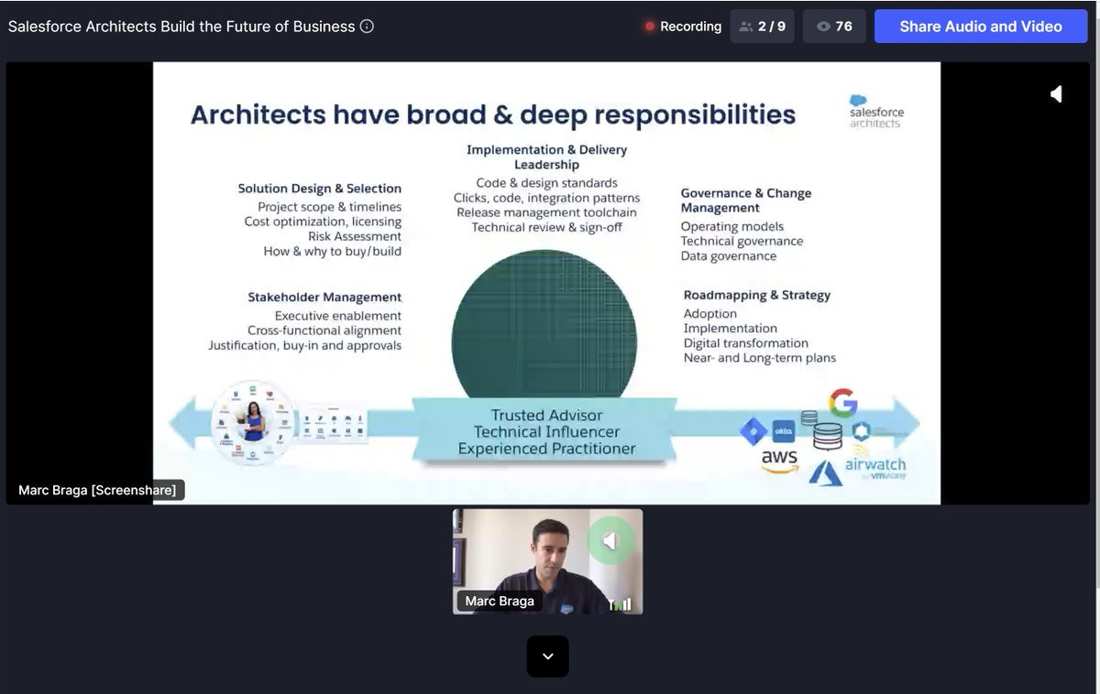Click the people icon in participants counter
Screen dimensions: 1100x694
(746, 27)
